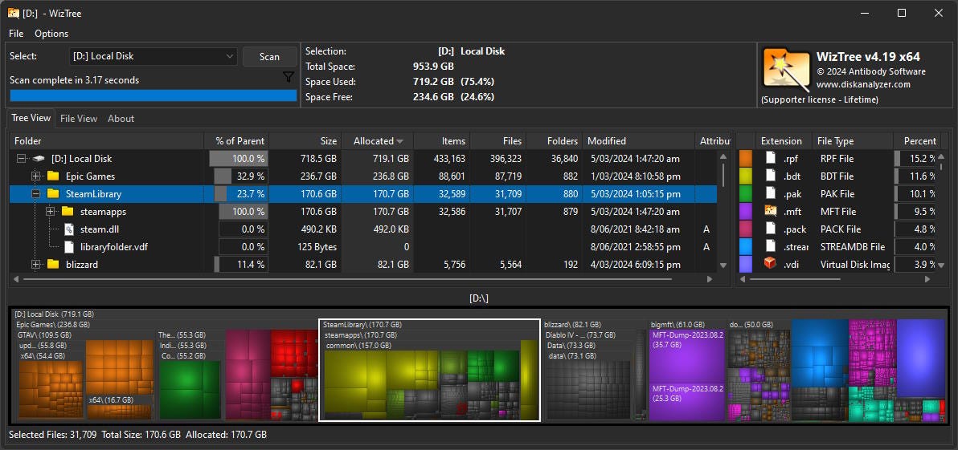Sort by the Allocated column header
Screen dimensions: 958x450
378,141
